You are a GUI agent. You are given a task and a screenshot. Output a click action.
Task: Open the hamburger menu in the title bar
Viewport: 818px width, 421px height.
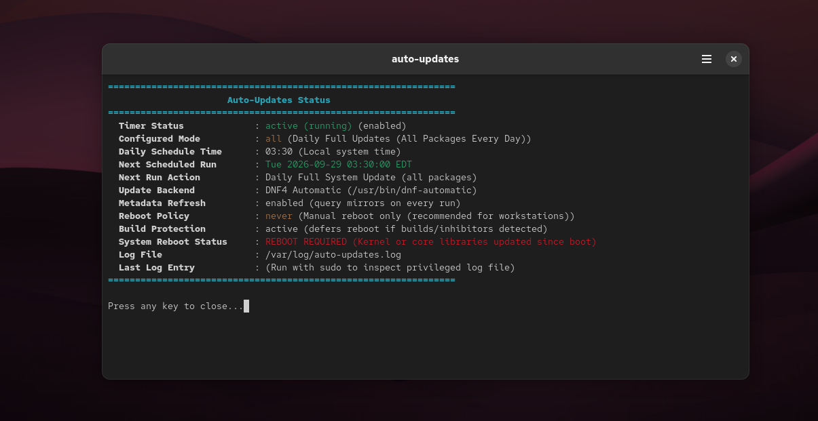707,59
